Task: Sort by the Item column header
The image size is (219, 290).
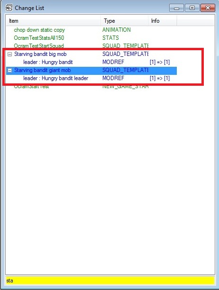Action: click(53, 21)
